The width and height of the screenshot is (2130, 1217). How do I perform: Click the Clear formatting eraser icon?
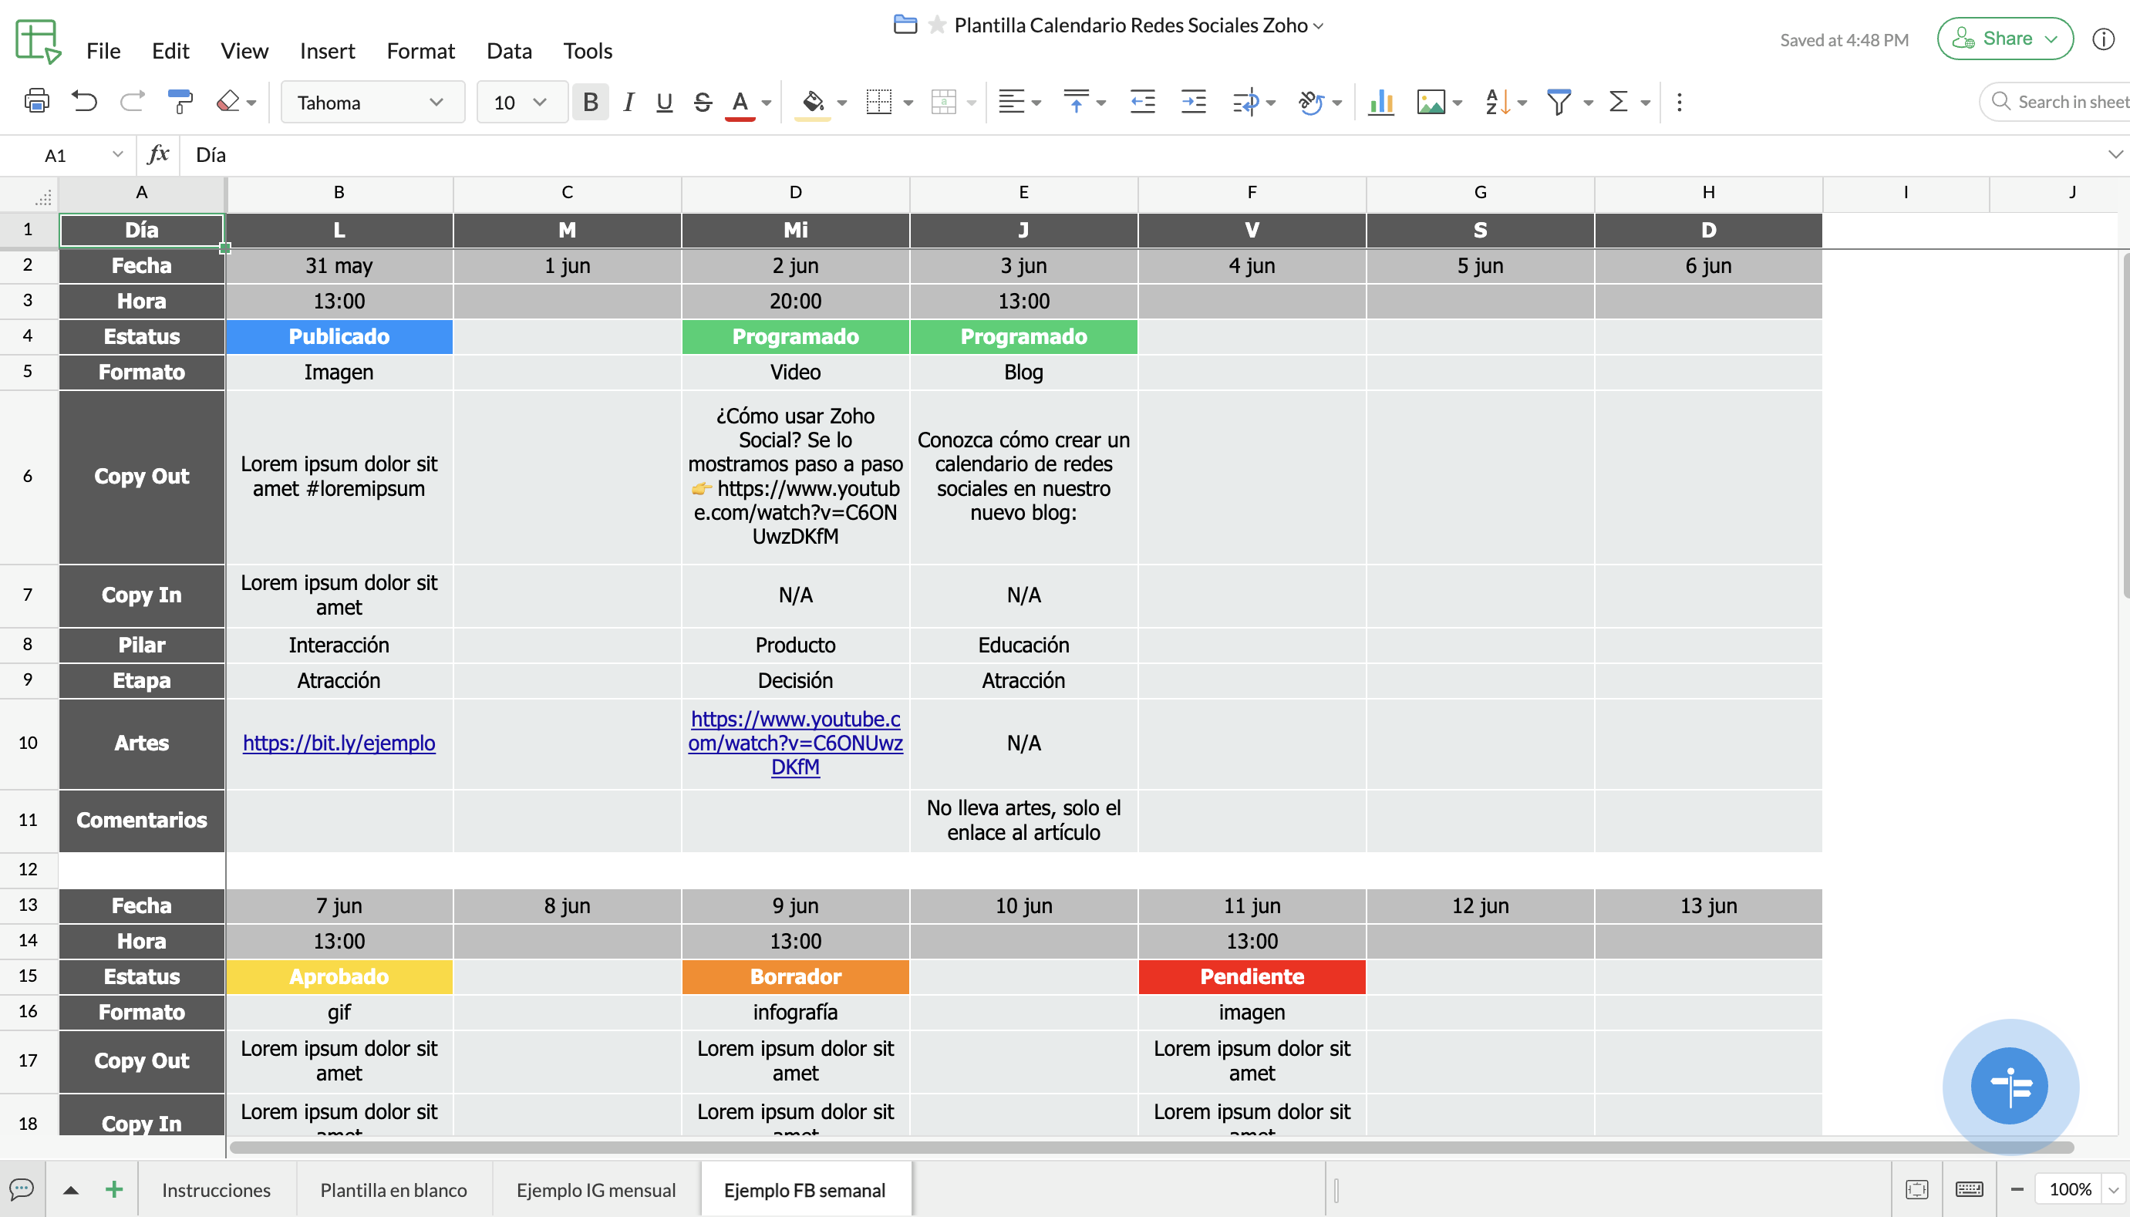click(227, 102)
